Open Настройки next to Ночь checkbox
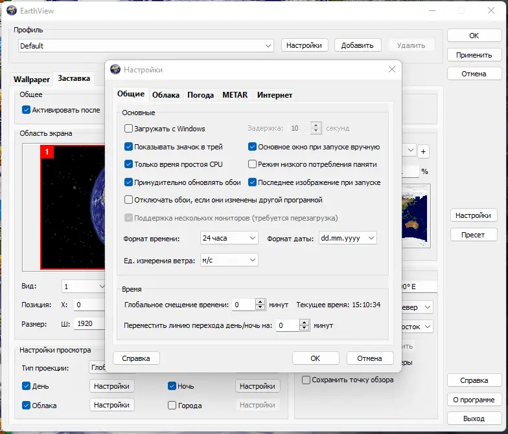Image resolution: width=508 pixels, height=434 pixels. (258, 386)
